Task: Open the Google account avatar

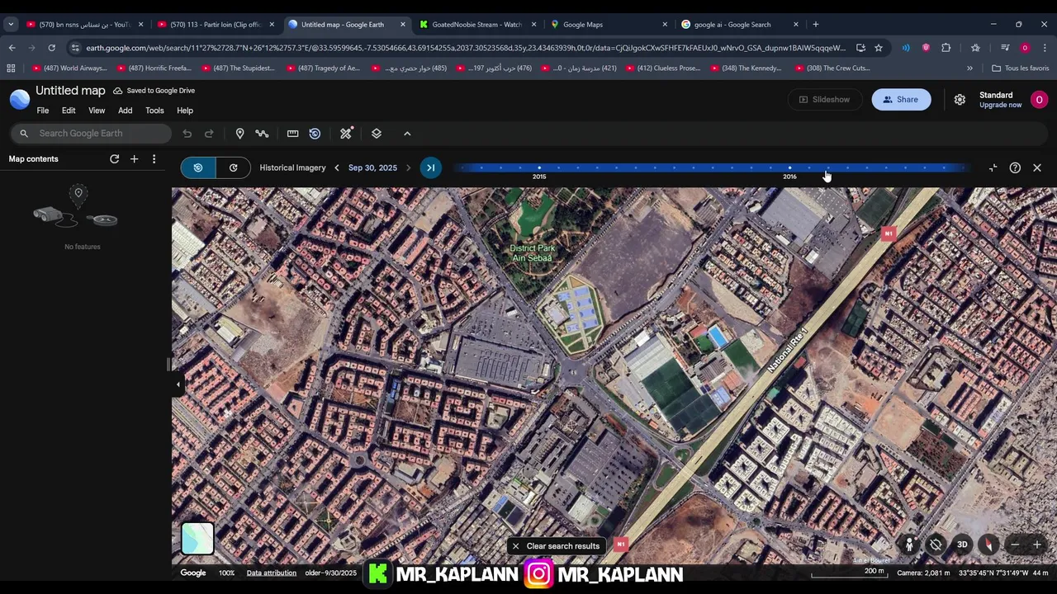Action: click(1039, 99)
